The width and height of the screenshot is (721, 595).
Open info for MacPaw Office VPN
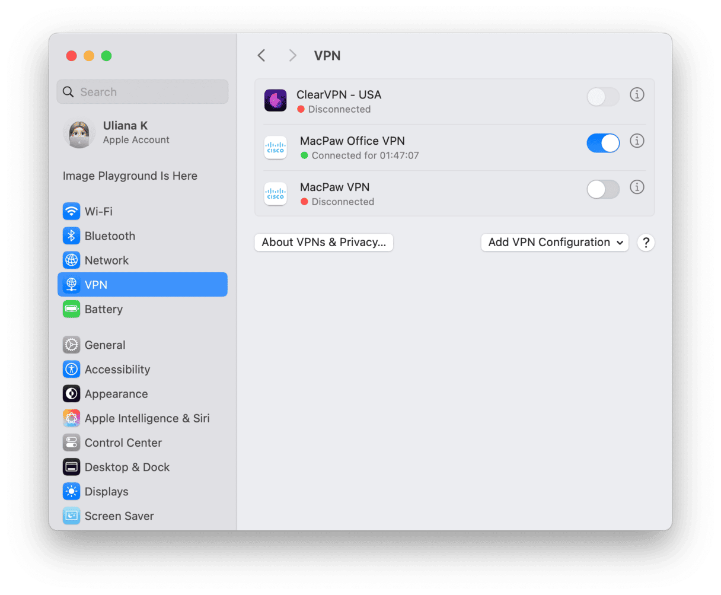(637, 141)
